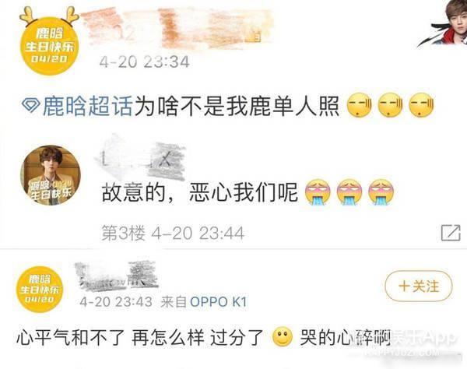Image resolution: width=467 pixels, height=369 pixels.
Task: View the commenter's photo avatar profile
Action: coord(51,175)
